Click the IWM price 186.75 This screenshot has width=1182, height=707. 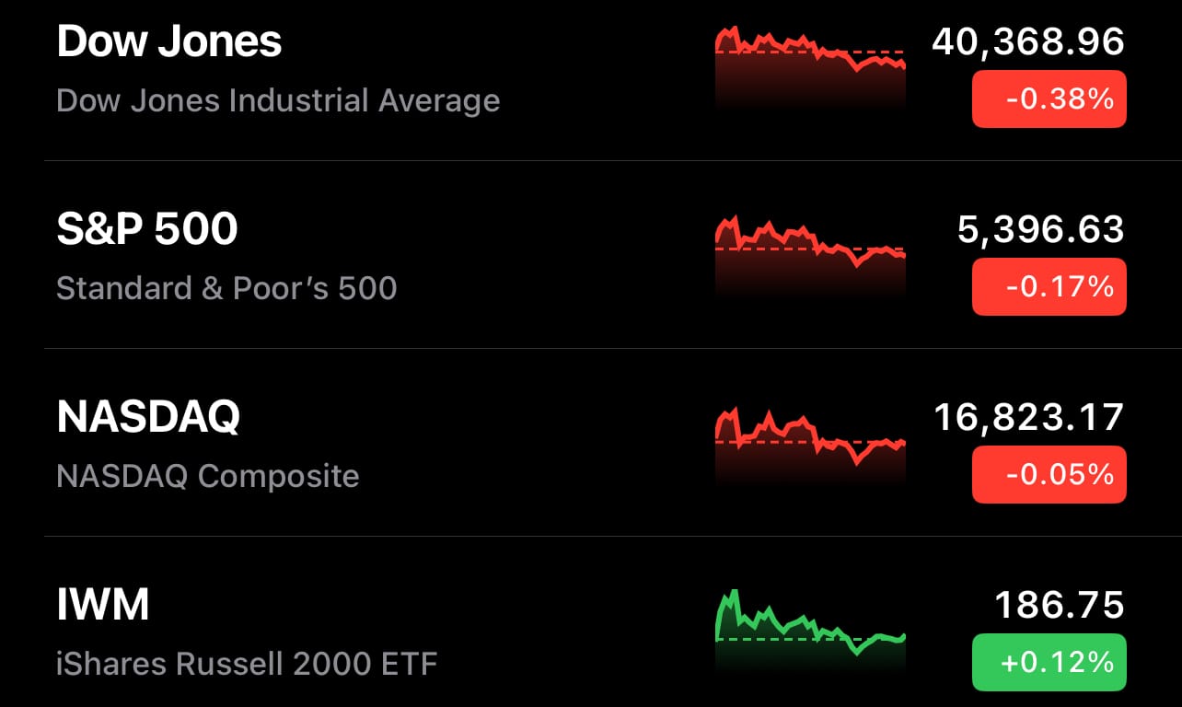1060,606
